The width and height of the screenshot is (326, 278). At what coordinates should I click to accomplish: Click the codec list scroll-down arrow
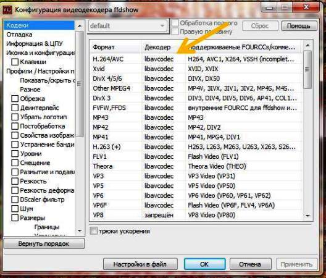tap(307, 216)
